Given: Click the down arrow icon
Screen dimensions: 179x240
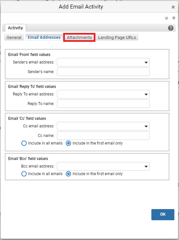Looking at the screenshot, I should tap(173, 18).
